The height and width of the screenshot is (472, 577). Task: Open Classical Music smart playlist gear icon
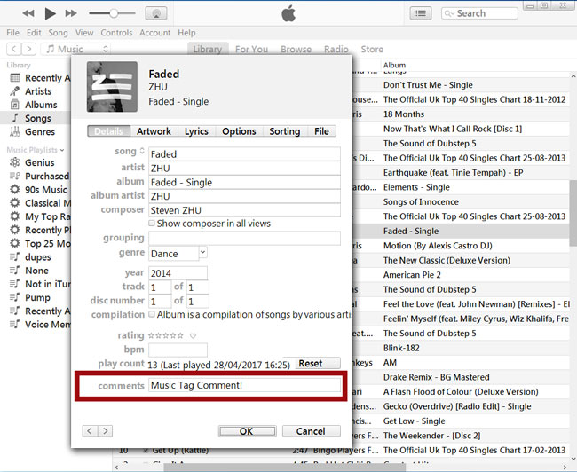pyautogui.click(x=15, y=202)
